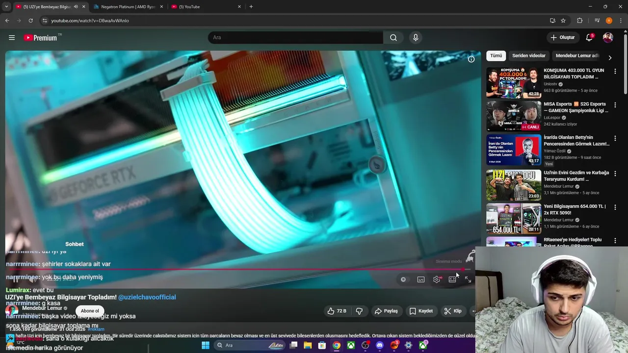
Task: Subscribe using the Abone ol button
Action: (90, 311)
